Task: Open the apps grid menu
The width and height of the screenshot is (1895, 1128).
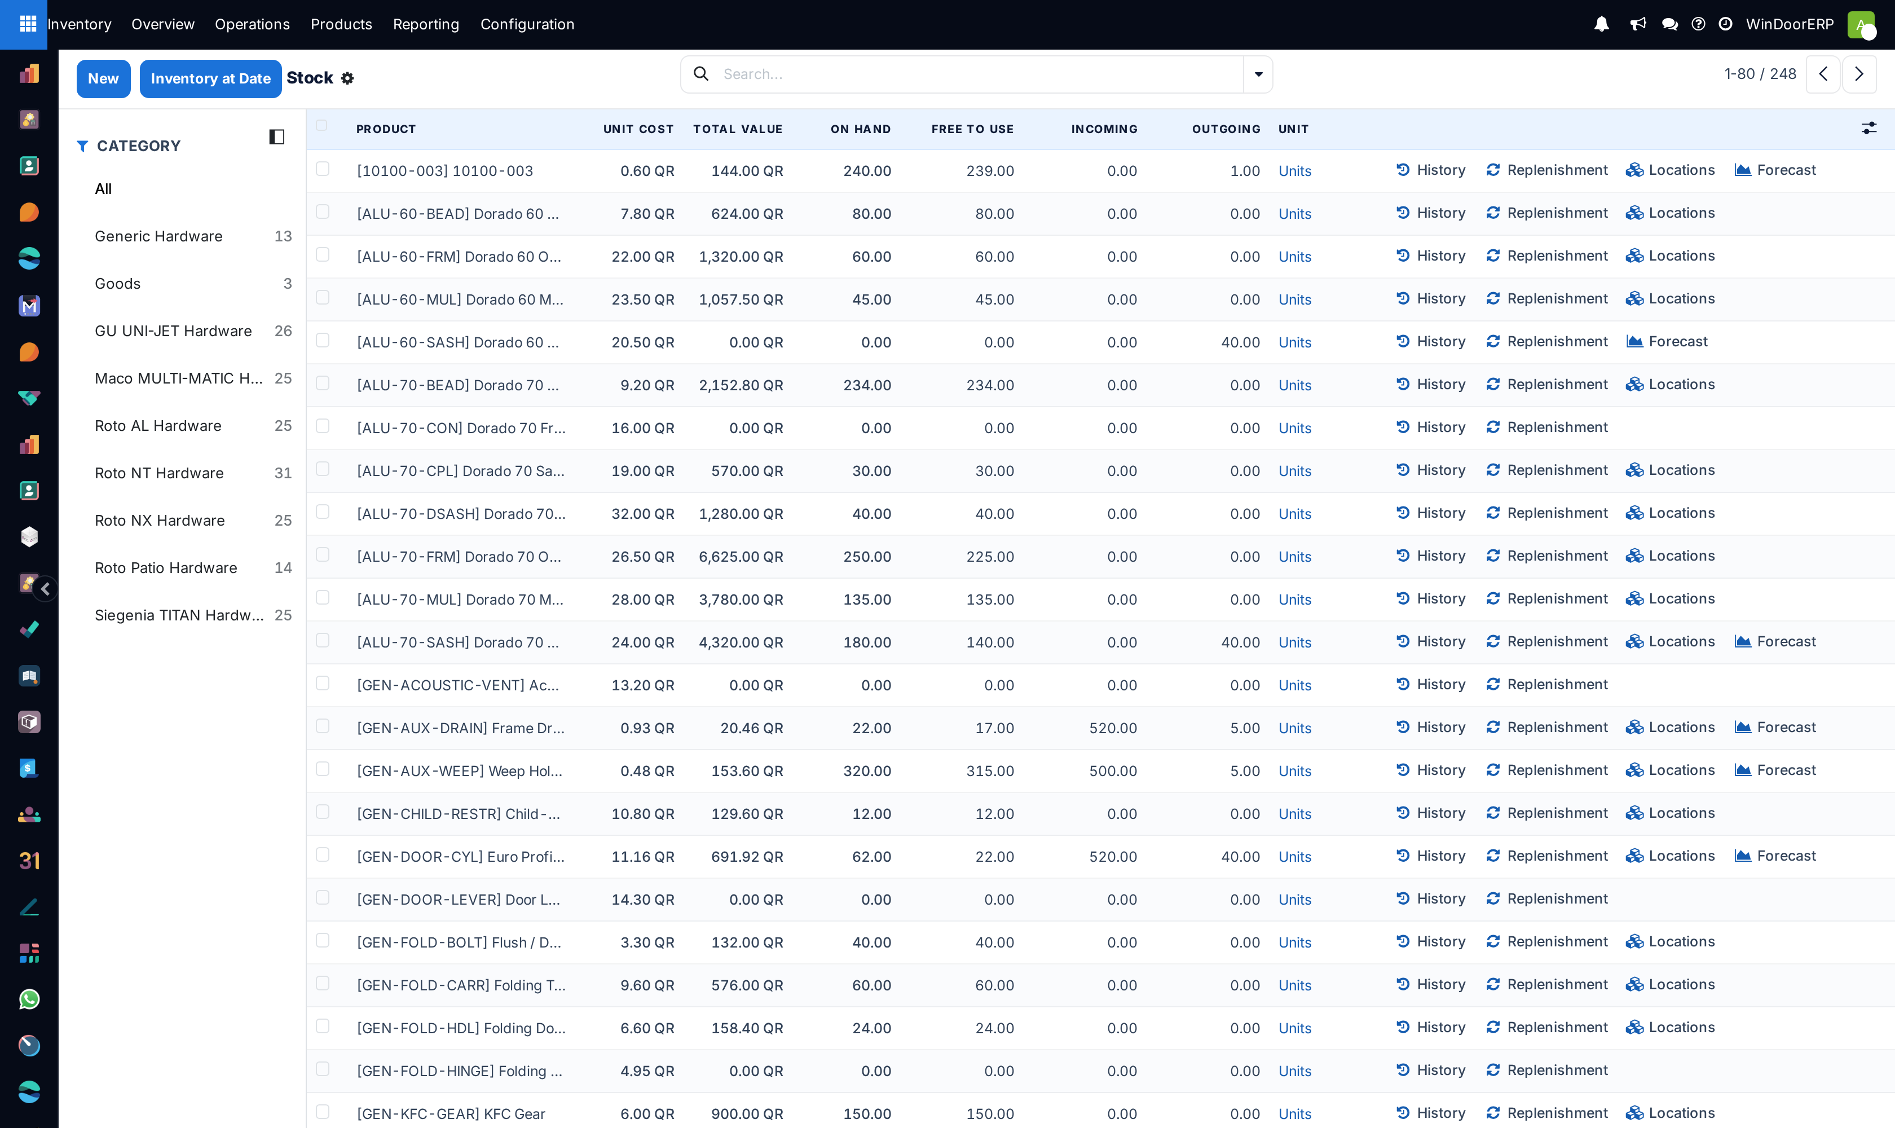Action: pos(28,24)
